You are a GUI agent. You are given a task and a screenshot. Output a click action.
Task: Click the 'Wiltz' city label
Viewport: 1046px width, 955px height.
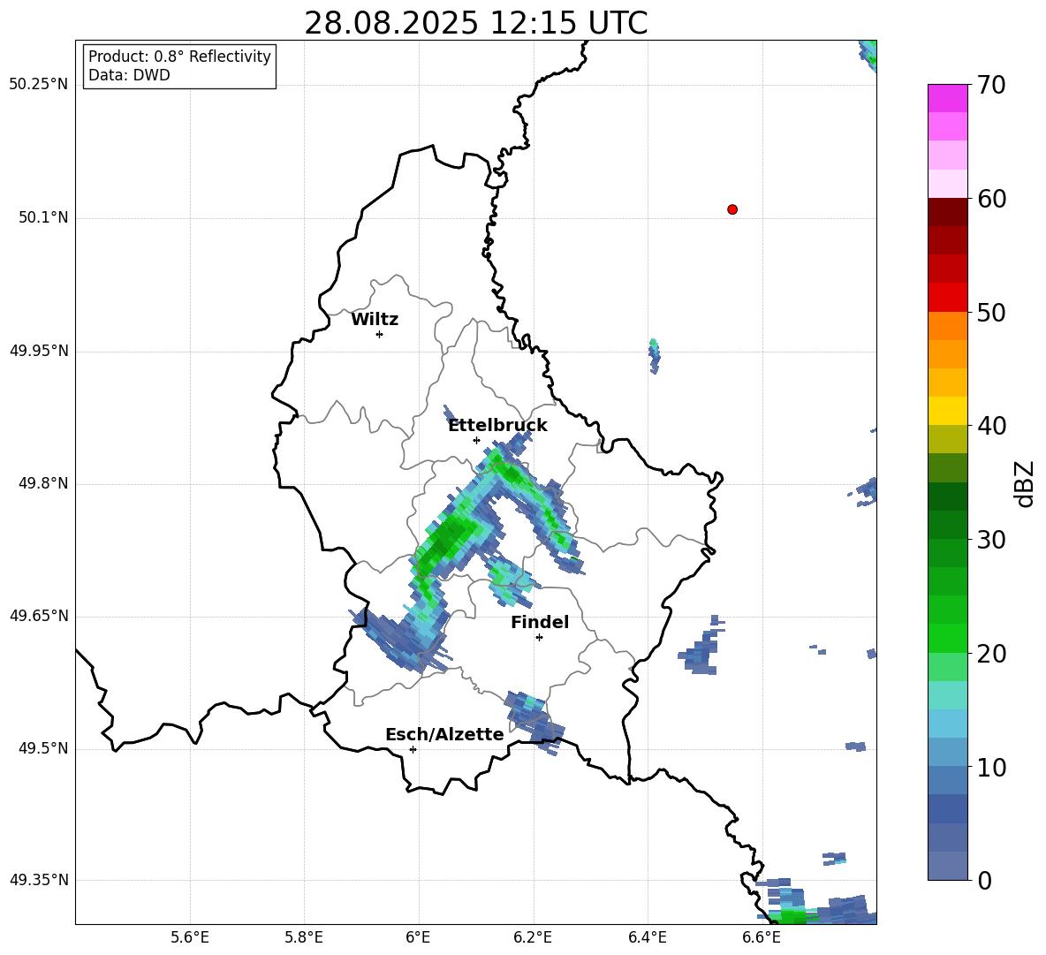pyautogui.click(x=375, y=320)
